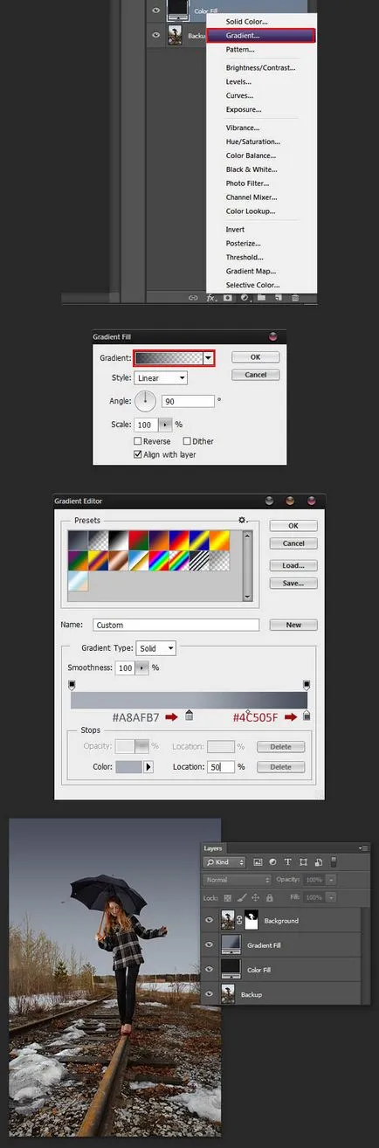Open the fx layer style icon
Viewport: 379px width, 1148px height.
(210, 297)
